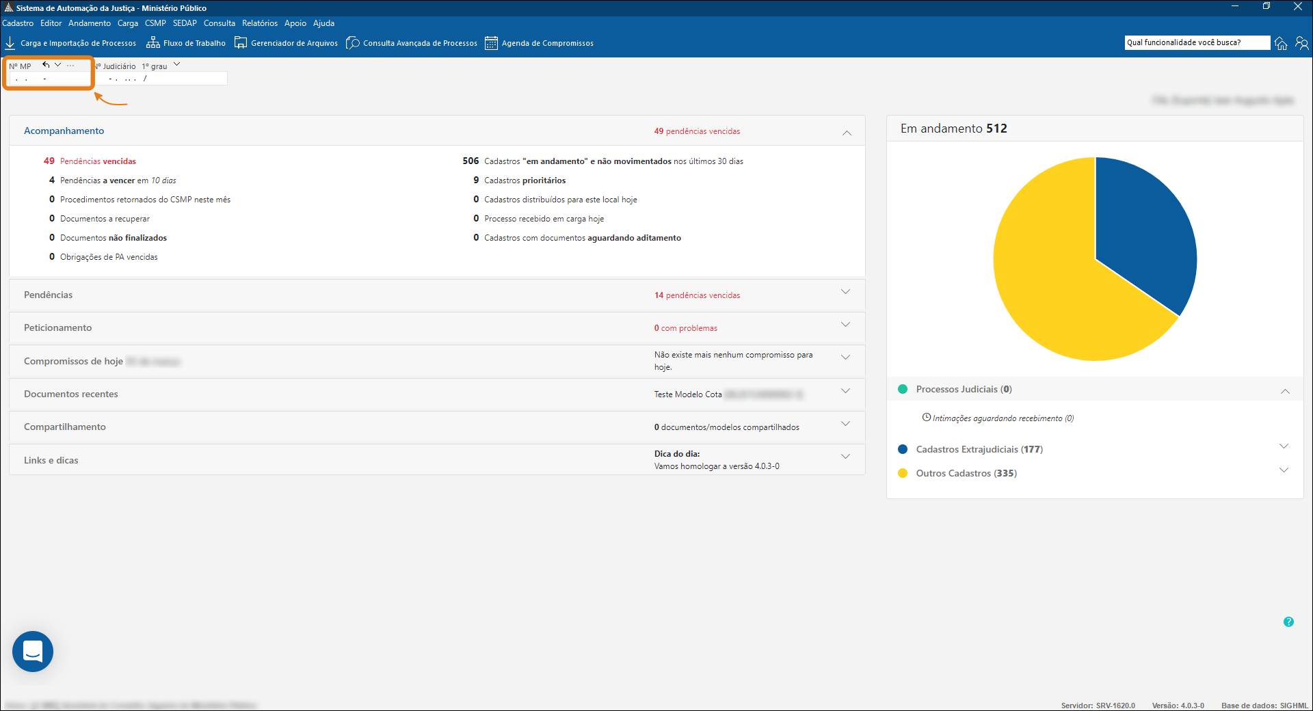Expand the Compromissos de hoje chevron

click(846, 358)
